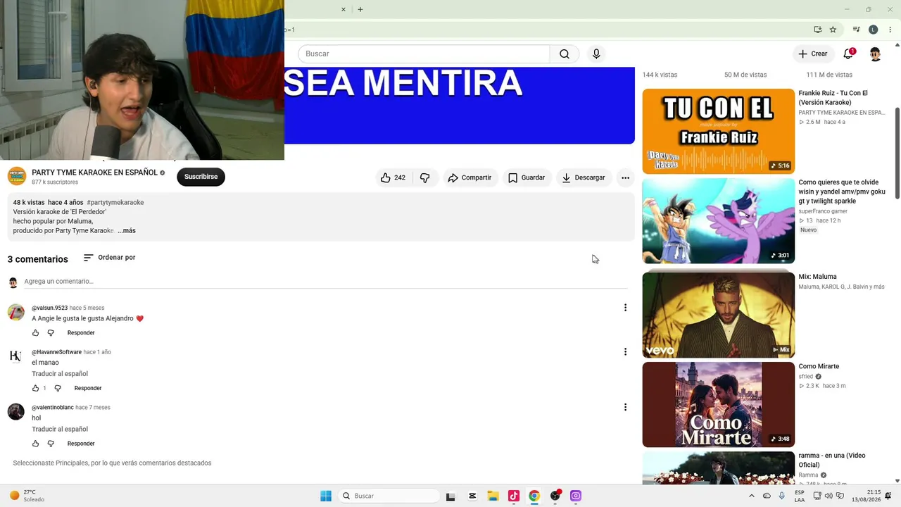Open the ESP LAA language indicator

(800, 496)
